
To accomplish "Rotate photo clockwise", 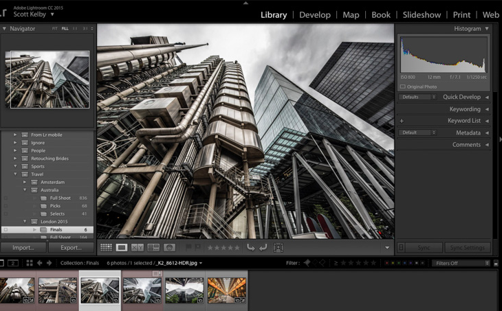I will [263, 247].
